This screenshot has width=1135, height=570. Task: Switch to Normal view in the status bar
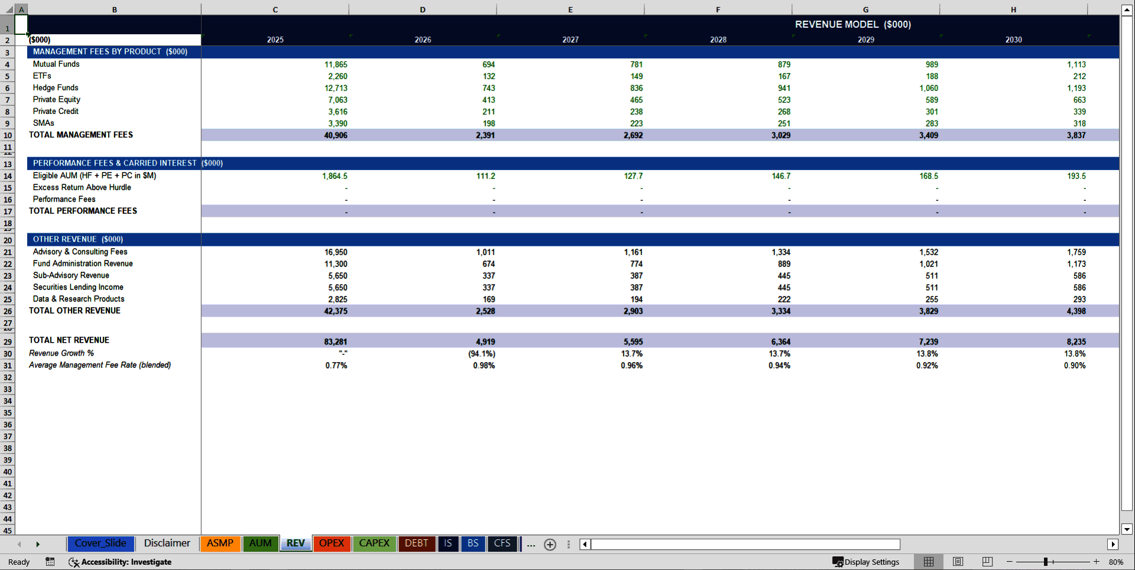[x=928, y=562]
